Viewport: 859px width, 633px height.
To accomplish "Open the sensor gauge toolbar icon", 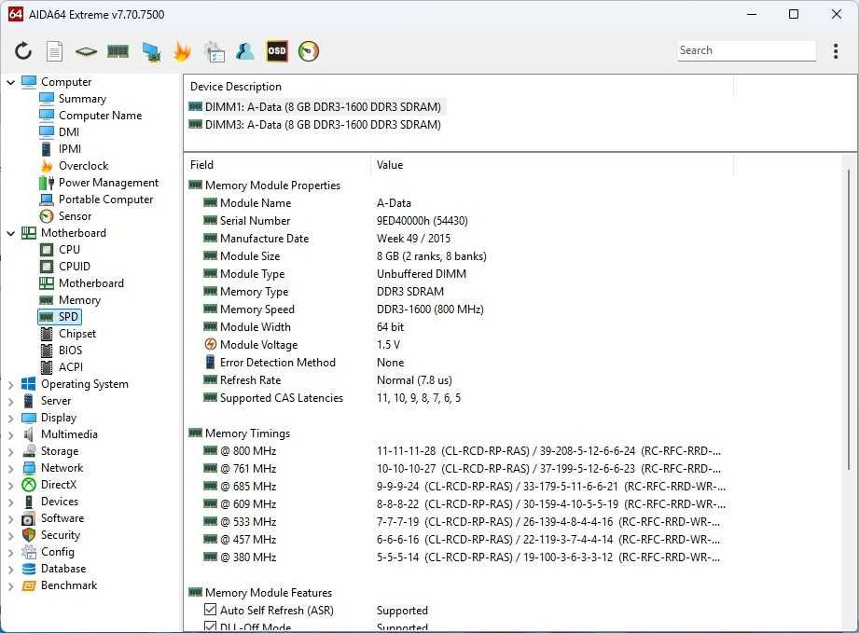I will point(309,51).
